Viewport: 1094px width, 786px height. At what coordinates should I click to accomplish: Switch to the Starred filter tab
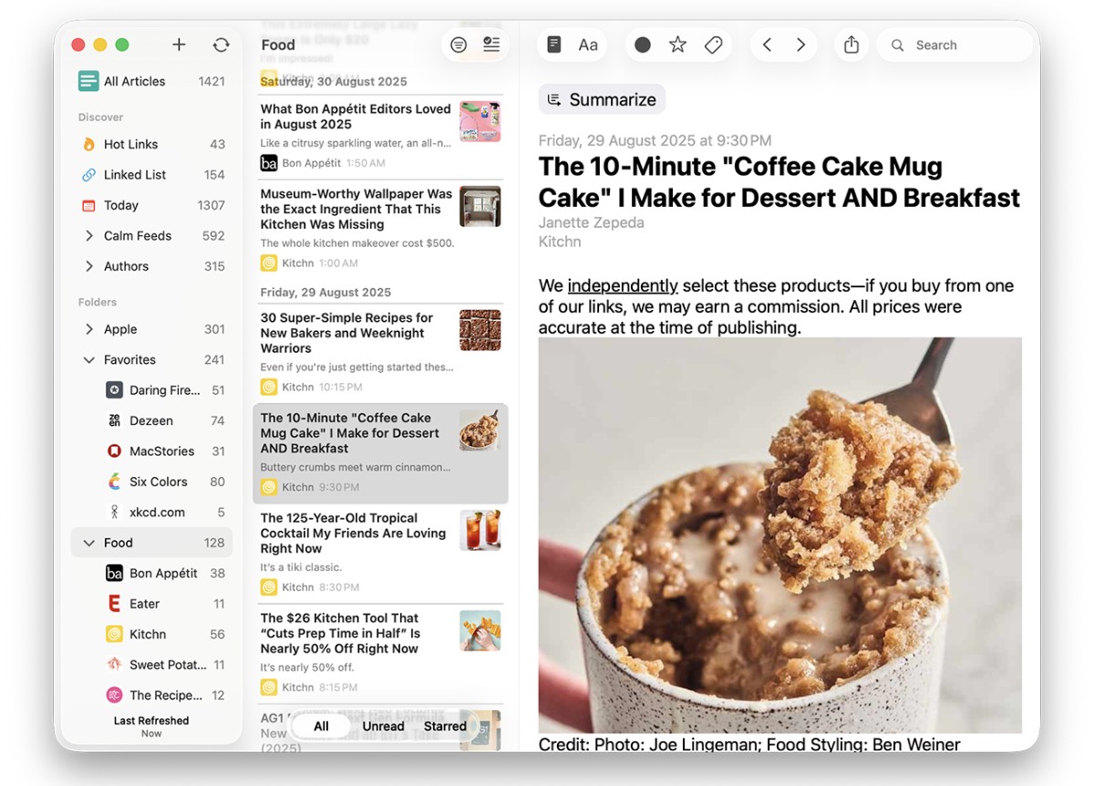(x=445, y=727)
